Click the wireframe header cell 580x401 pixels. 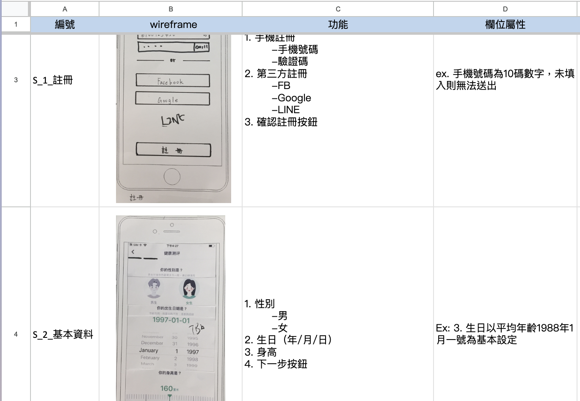coord(171,25)
